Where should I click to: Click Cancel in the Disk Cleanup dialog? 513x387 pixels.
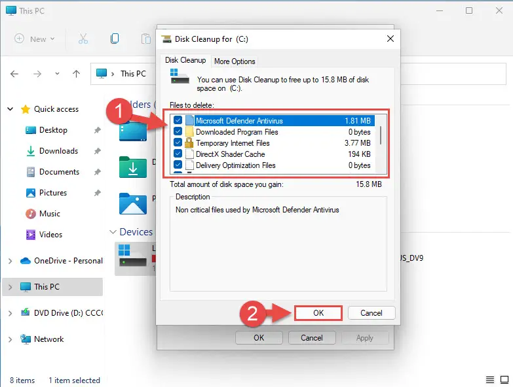point(371,313)
